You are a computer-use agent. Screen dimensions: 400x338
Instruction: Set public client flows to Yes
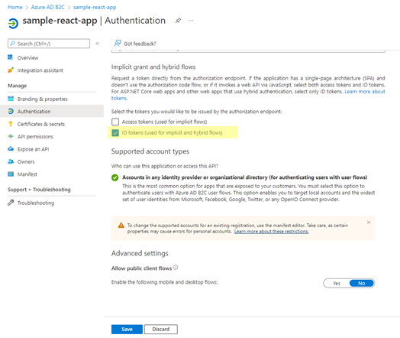337,283
